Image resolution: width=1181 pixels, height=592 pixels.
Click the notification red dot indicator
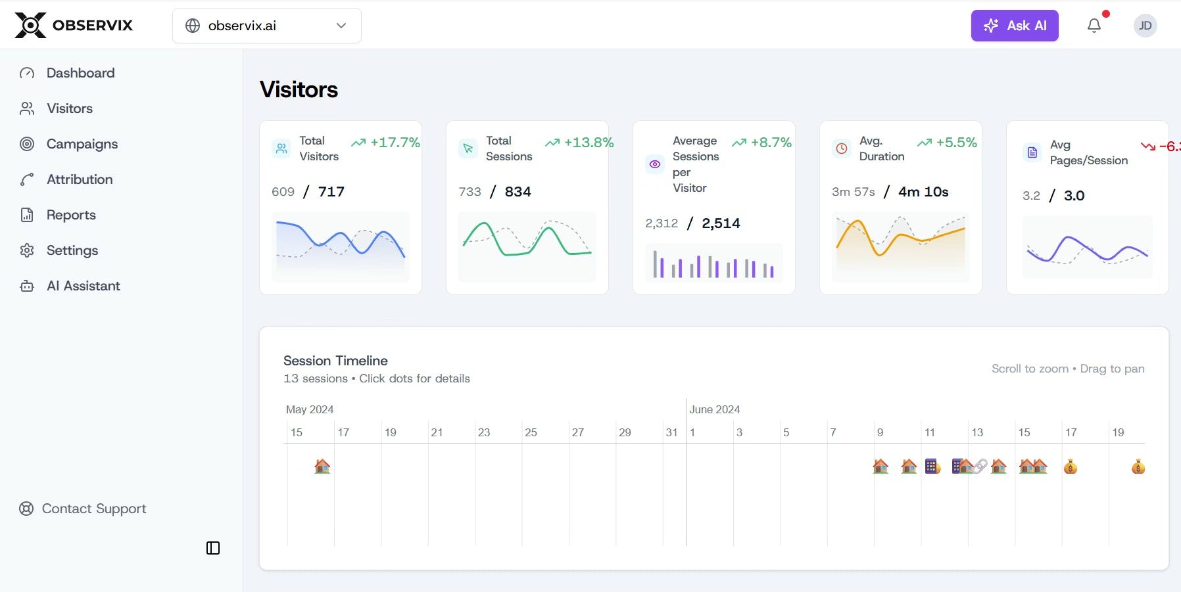coord(1105,12)
